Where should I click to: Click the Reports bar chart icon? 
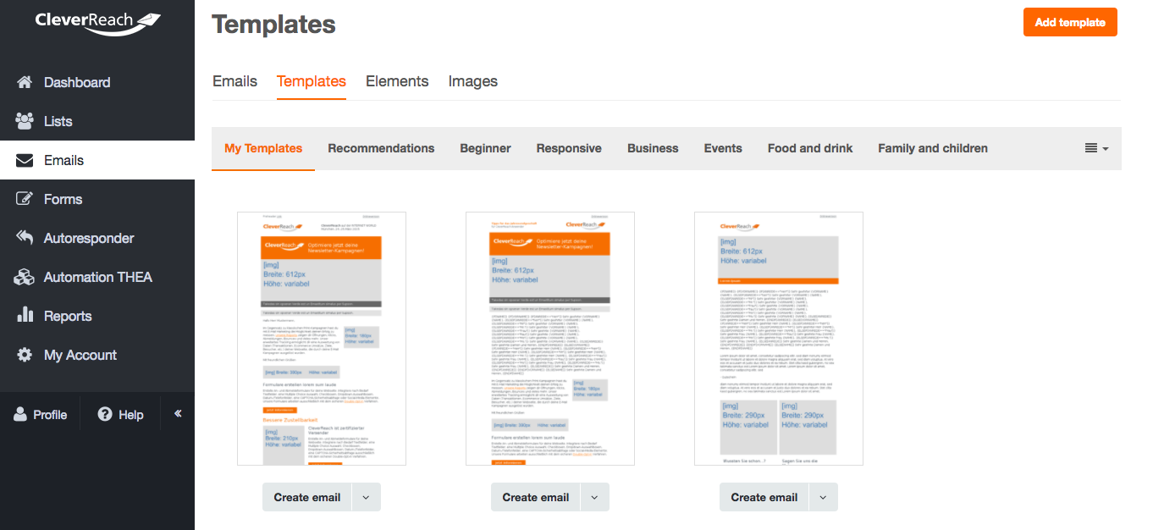point(25,316)
